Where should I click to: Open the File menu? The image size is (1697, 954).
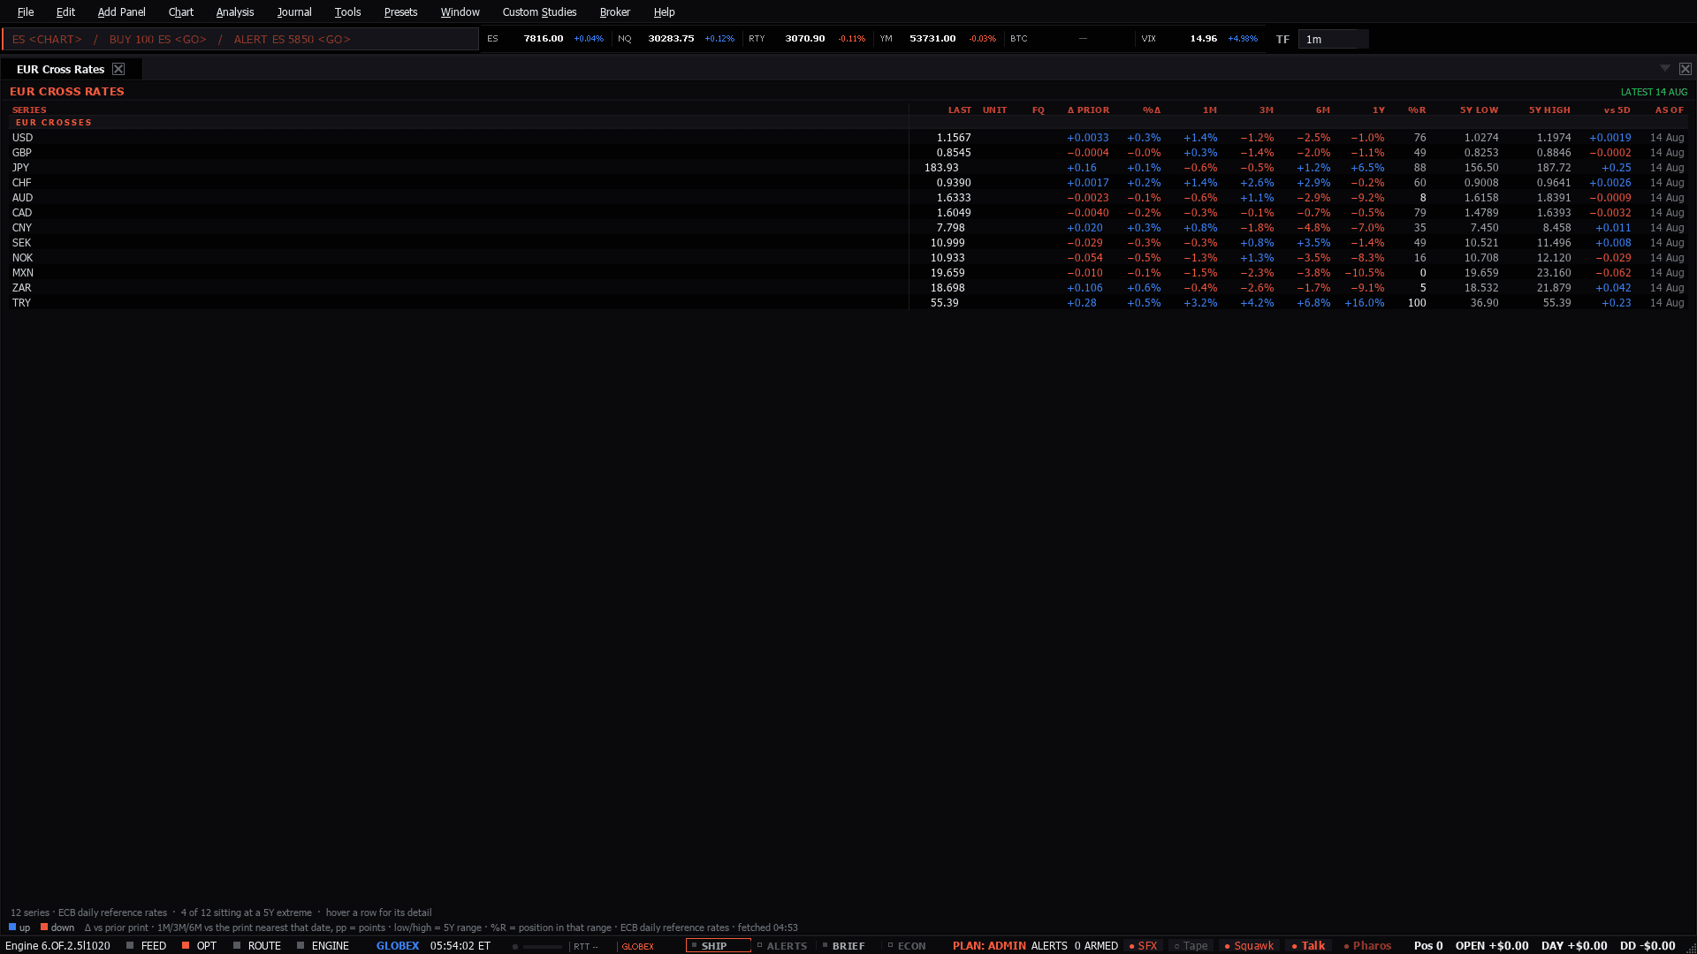(x=26, y=11)
